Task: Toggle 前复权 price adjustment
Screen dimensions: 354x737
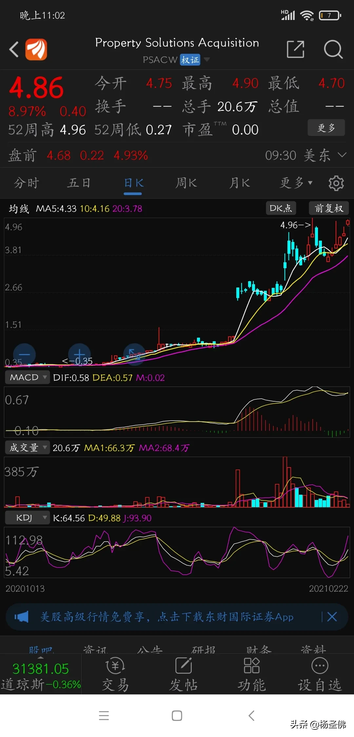Action: (329, 208)
